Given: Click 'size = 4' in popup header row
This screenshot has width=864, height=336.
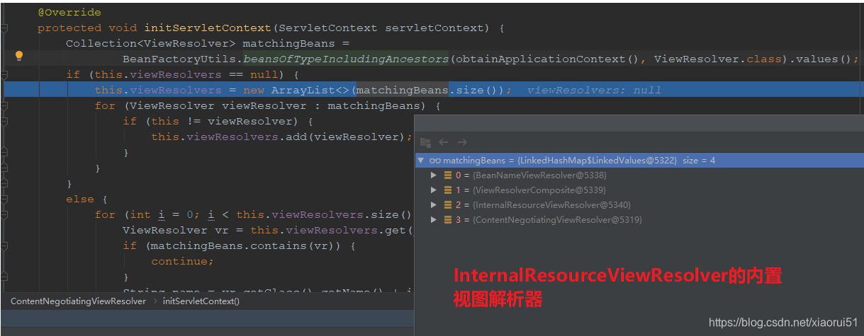Looking at the screenshot, I should pyautogui.click(x=699, y=161).
